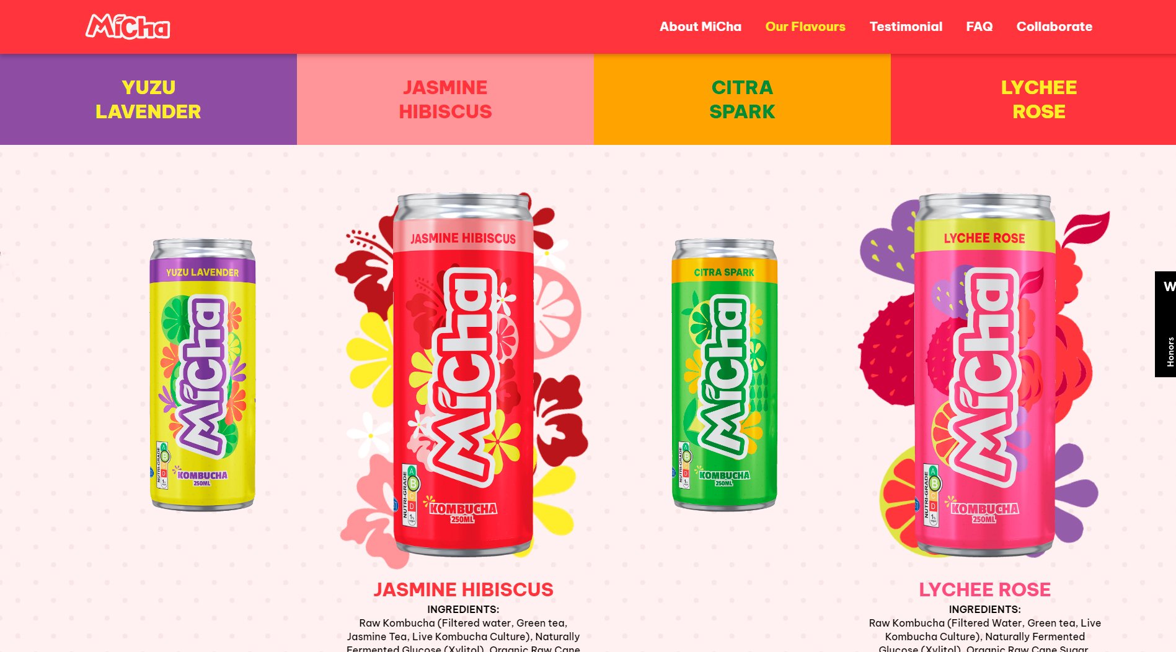Click the Lychee Rose product heading

click(984, 589)
